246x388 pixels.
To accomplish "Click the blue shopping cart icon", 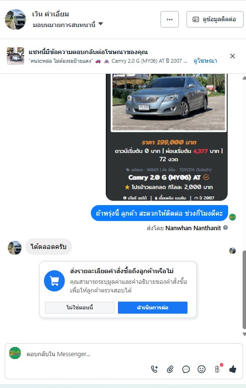I will (54, 281).
